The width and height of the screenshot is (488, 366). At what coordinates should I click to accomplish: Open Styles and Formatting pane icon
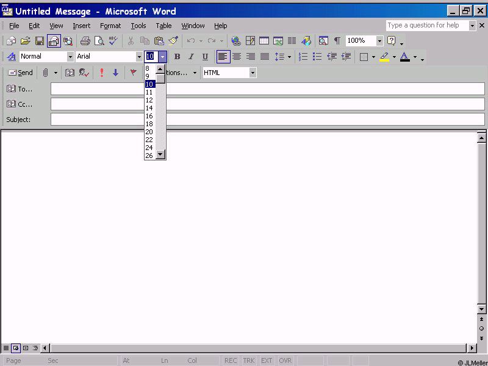coord(12,57)
